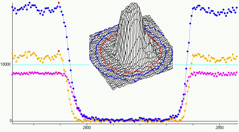The width and height of the screenshot is (239, 132).
Task: Click the 2850 x-axis label
Action: click(x=219, y=127)
